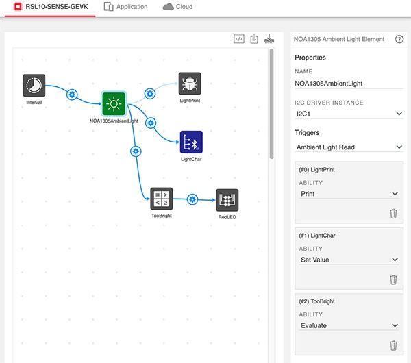Image resolution: width=411 pixels, height=363 pixels.
Task: Click the NOA1305AmbientLight sensor node
Action: 114,104
